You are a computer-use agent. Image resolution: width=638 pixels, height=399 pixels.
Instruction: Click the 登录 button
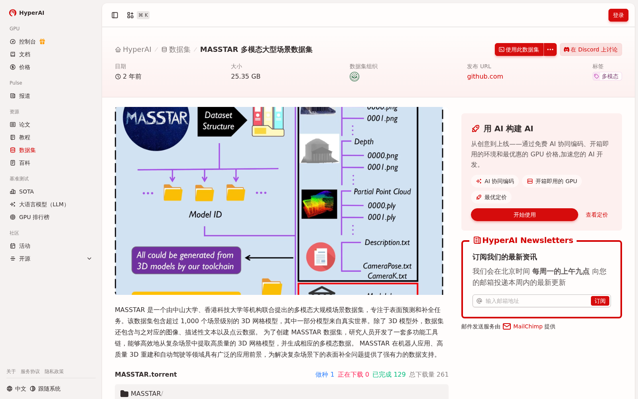pos(618,15)
